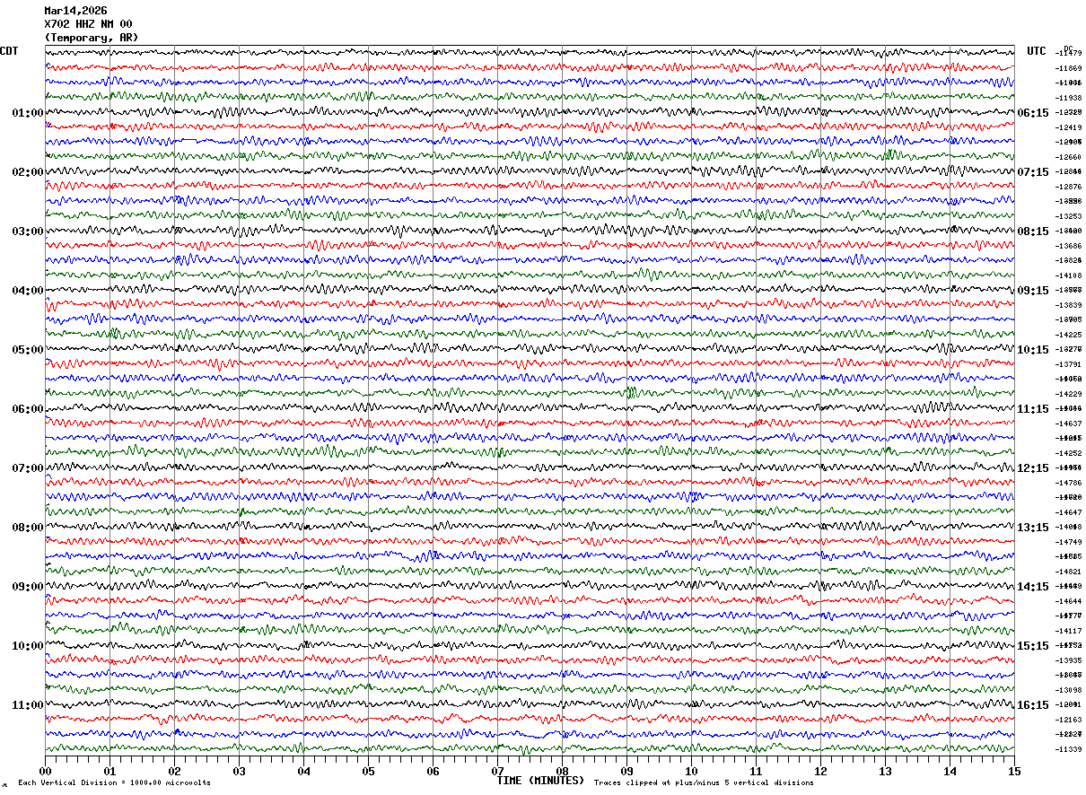Screen dimensions: 1086x795
Task: Click the DC offset value -12419
Action: (x=1068, y=127)
